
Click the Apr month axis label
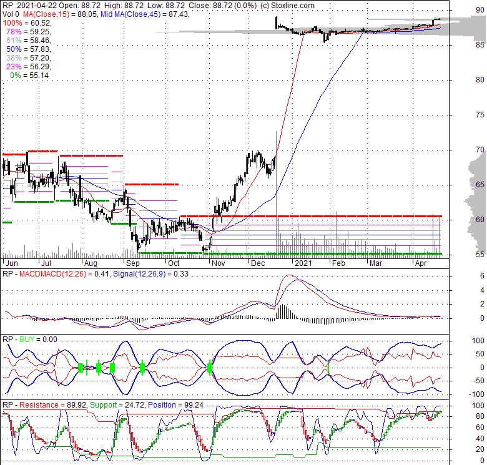pos(421,263)
